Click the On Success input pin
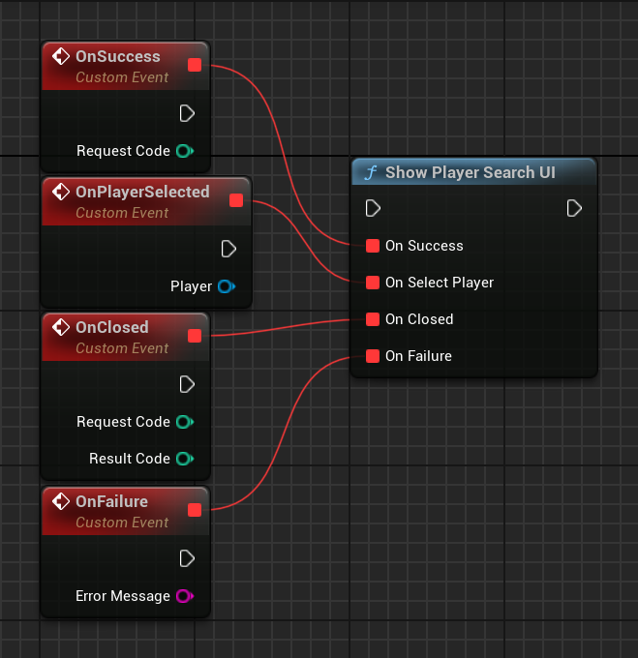Viewport: 638px width, 658px height. pos(373,246)
